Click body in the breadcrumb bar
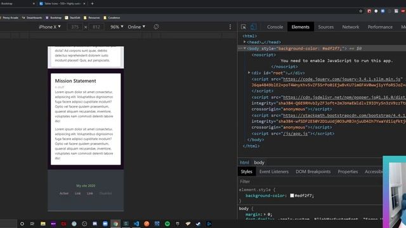The width and height of the screenshot is (406, 228). click(x=259, y=163)
